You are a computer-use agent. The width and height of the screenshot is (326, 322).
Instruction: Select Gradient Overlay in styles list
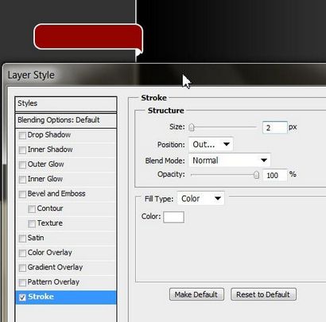pyautogui.click(x=66, y=267)
